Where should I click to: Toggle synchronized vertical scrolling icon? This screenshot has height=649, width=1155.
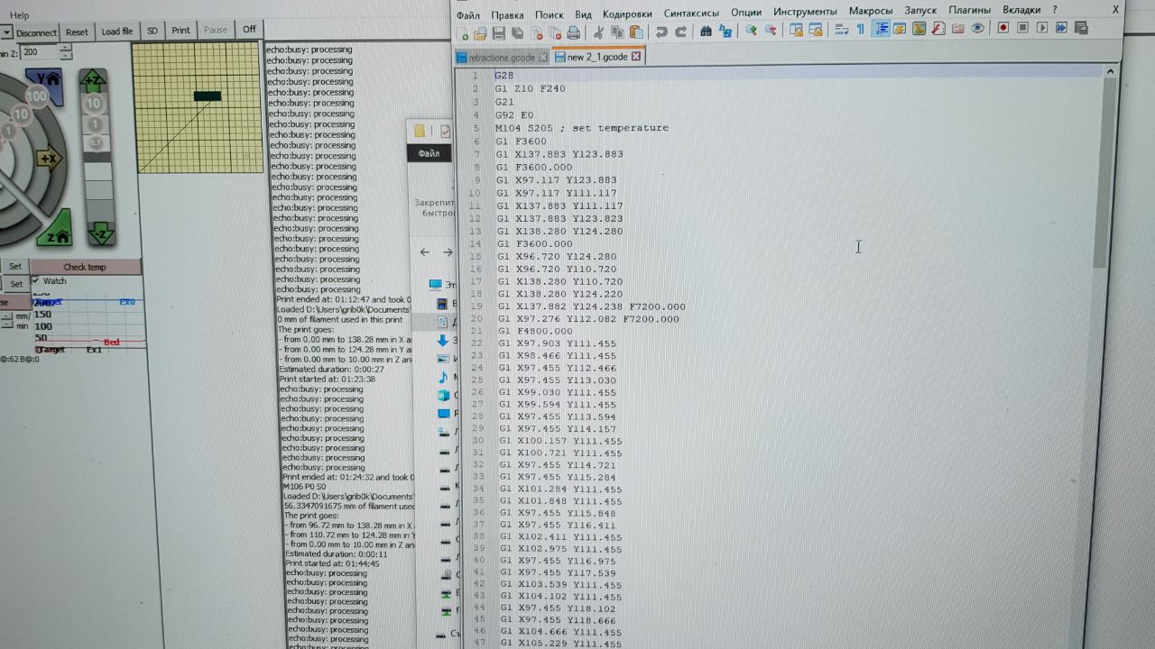pyautogui.click(x=796, y=30)
